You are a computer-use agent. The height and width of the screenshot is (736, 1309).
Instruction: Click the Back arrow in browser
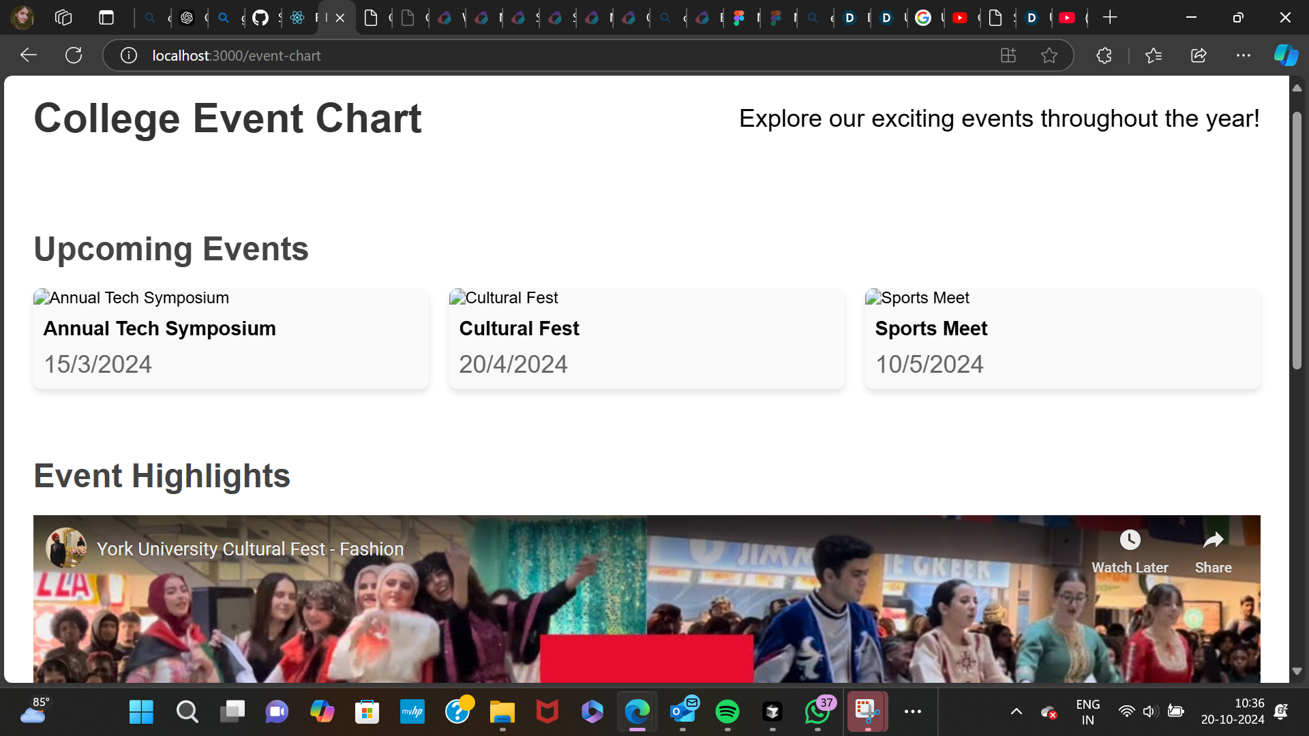point(29,55)
